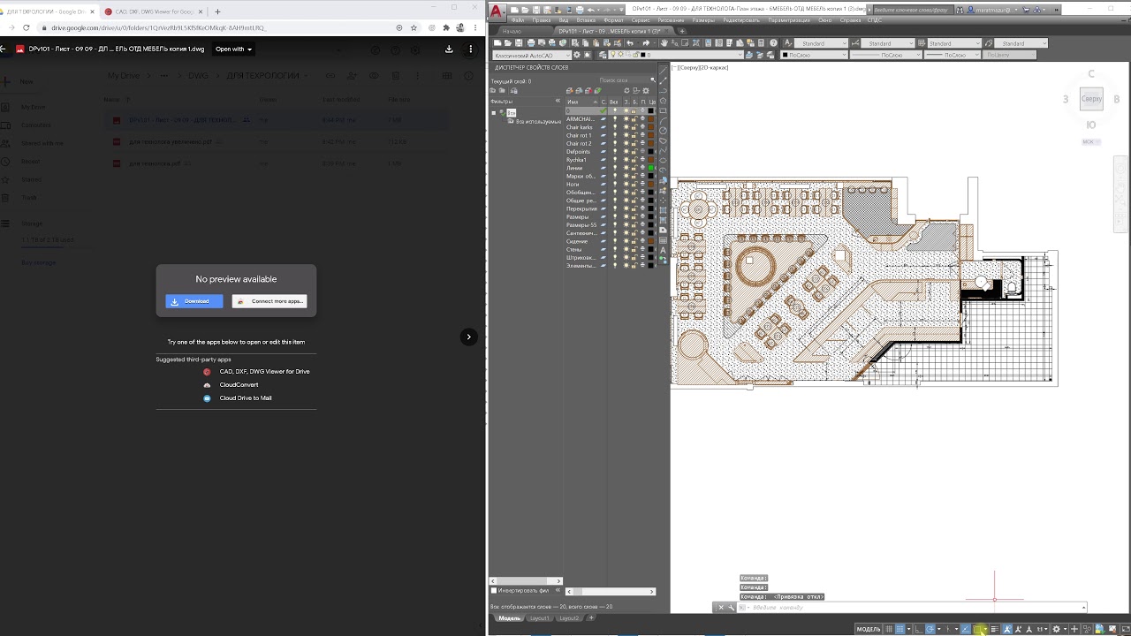Freeze or thaw the Rychka1 layer
Image resolution: width=1131 pixels, height=636 pixels.
tap(626, 160)
